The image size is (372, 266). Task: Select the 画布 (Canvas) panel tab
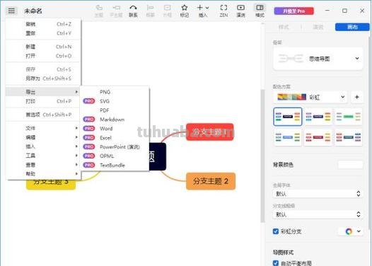[352, 27]
